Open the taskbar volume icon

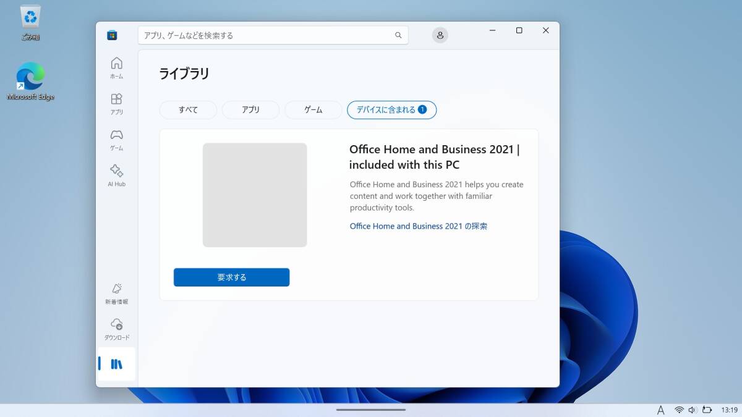click(x=692, y=410)
